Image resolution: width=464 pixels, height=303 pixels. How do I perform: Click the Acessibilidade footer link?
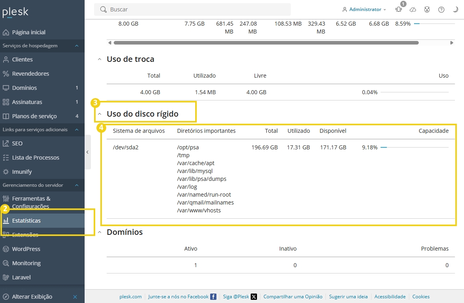pos(390,297)
